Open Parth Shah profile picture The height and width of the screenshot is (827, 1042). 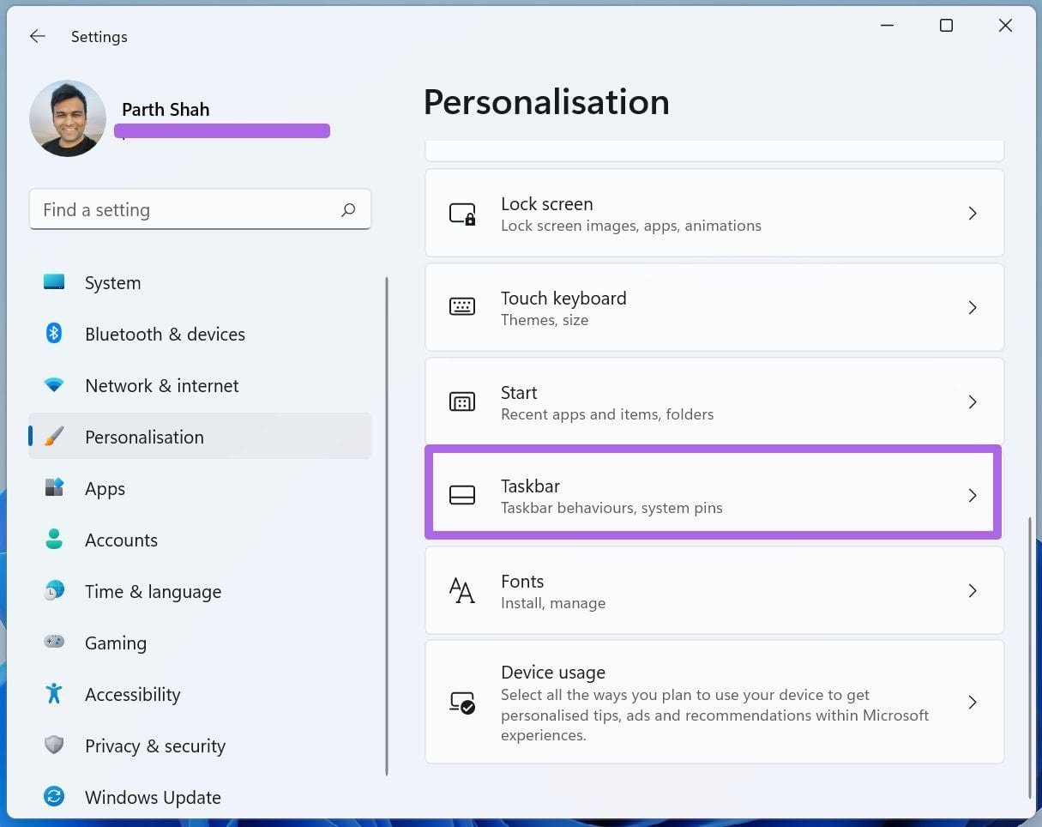point(68,118)
